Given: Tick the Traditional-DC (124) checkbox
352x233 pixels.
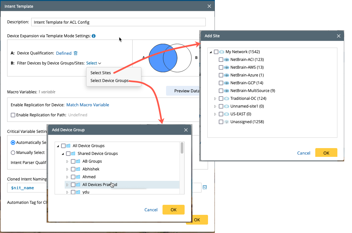Looking at the screenshot, I should click(221, 99).
